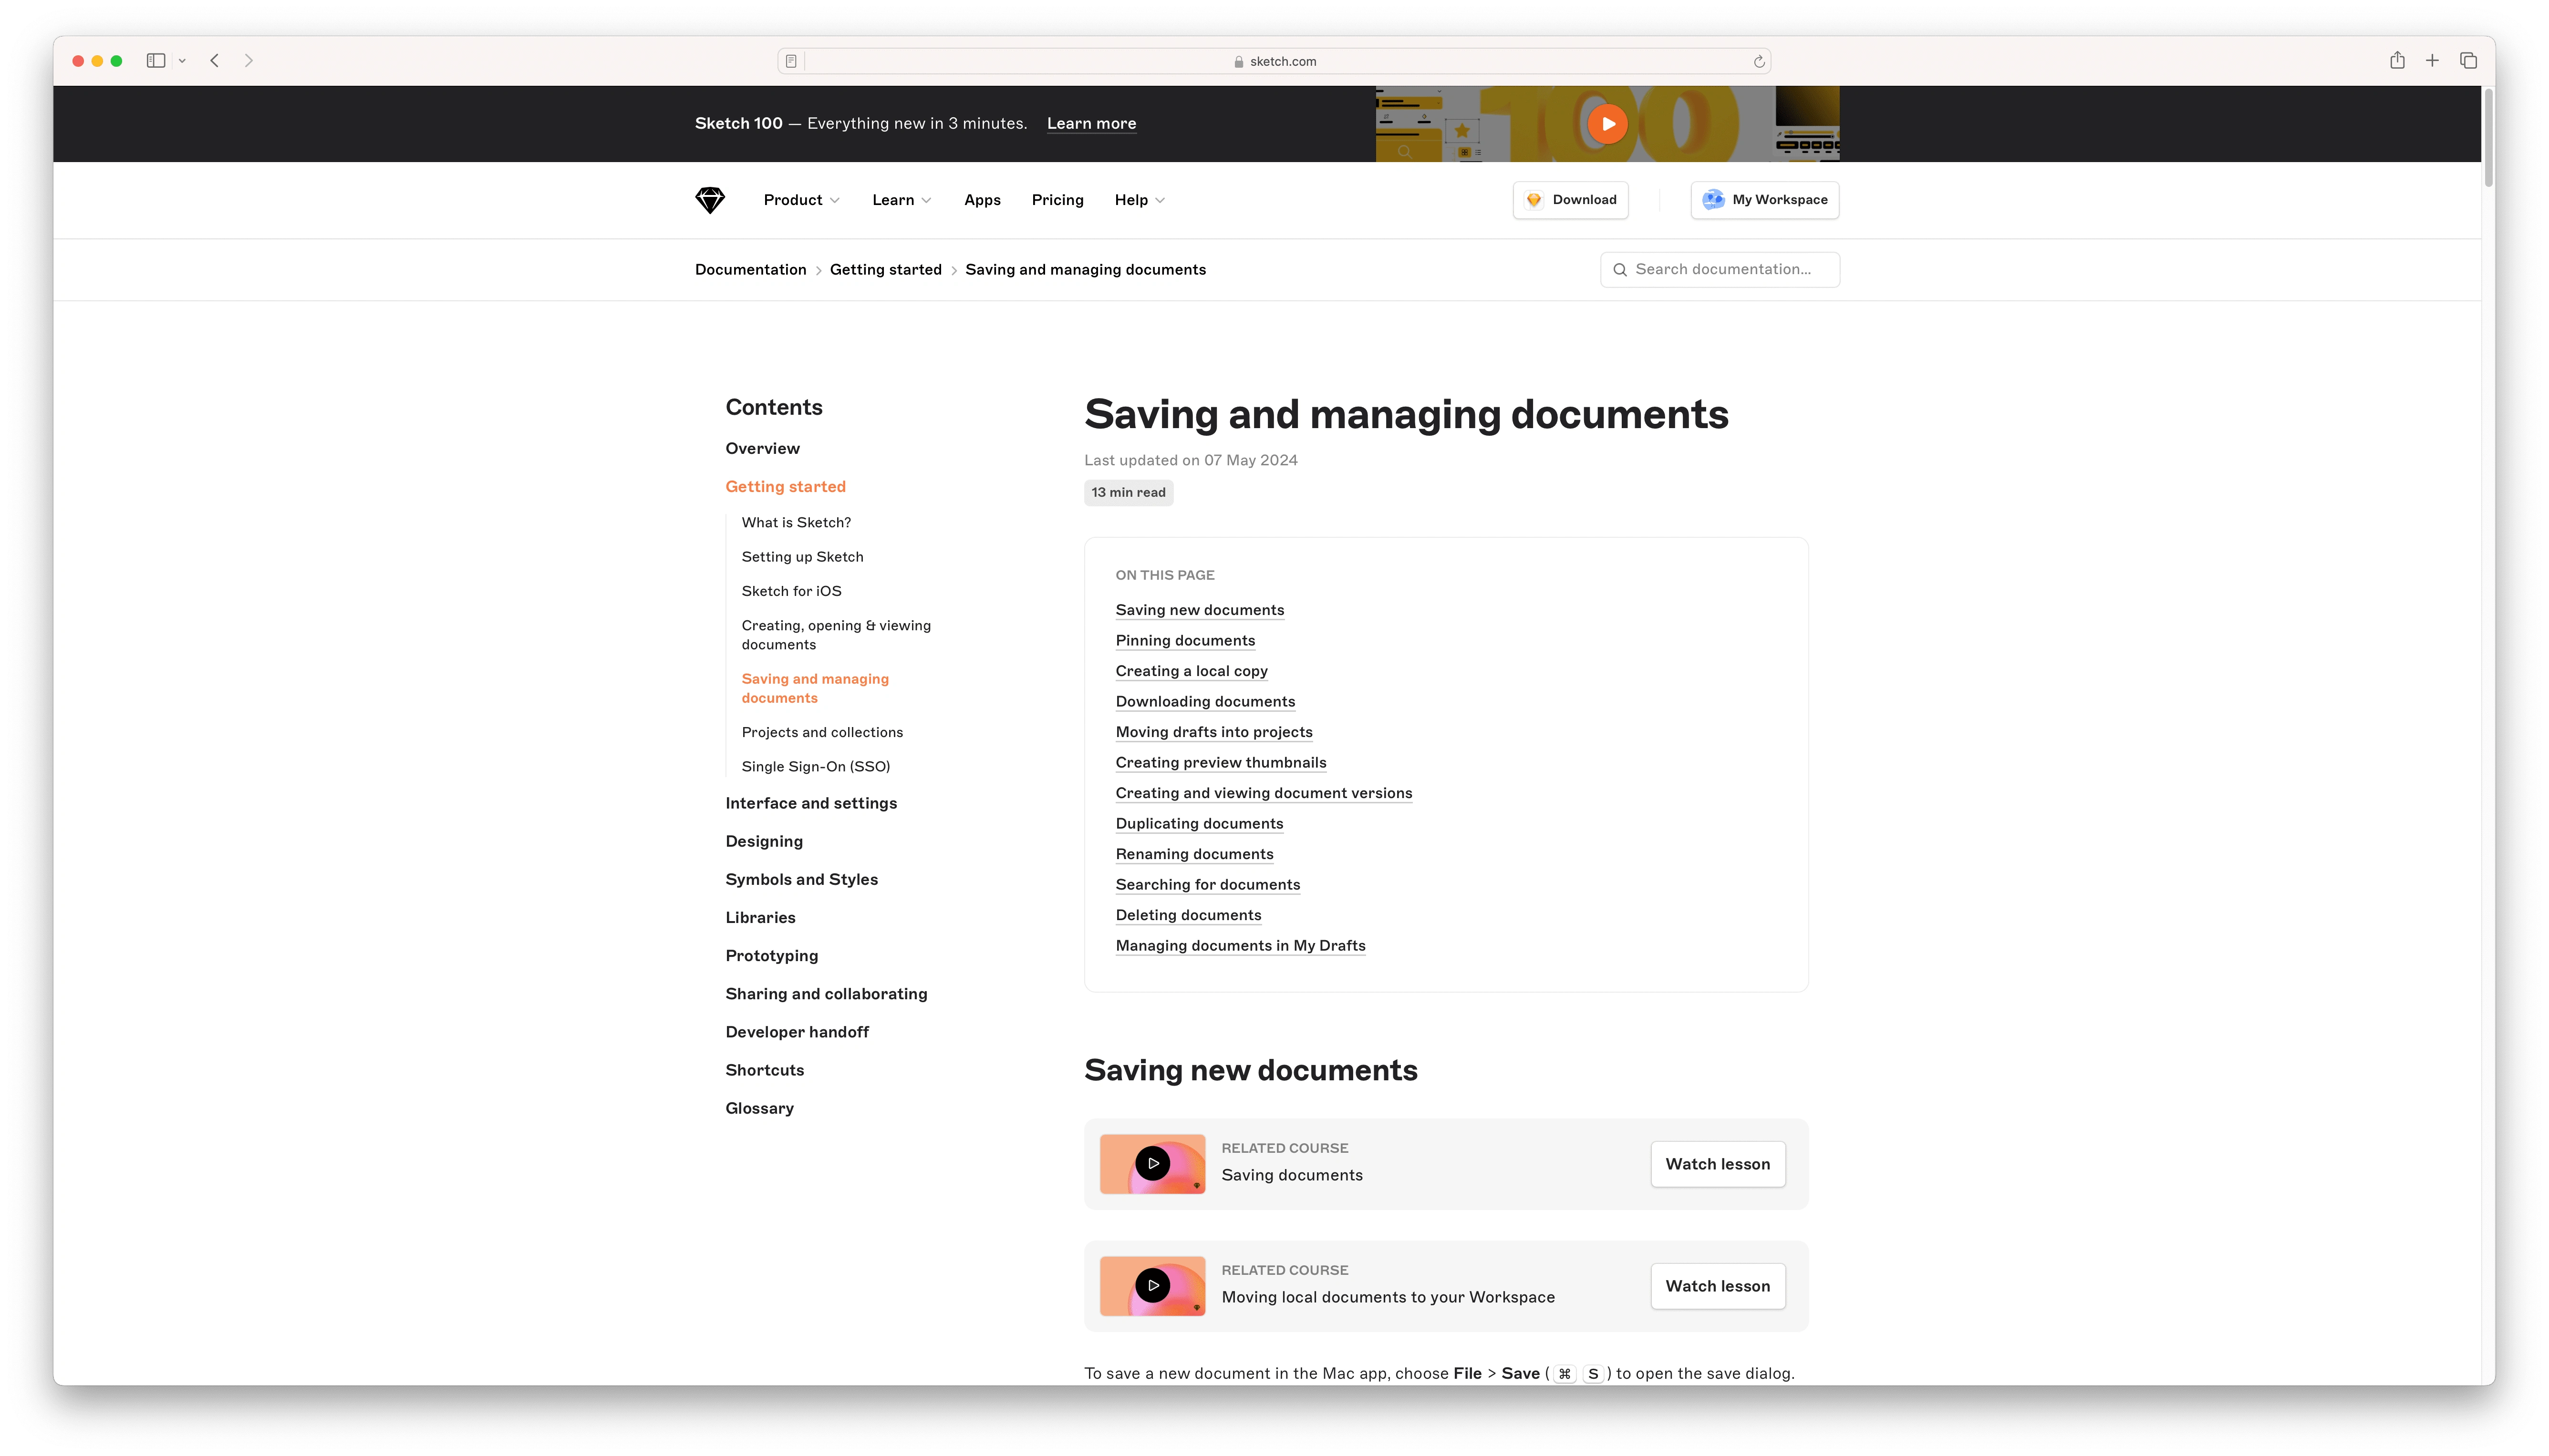Click the Download button
The height and width of the screenshot is (1456, 2549).
(1570, 200)
